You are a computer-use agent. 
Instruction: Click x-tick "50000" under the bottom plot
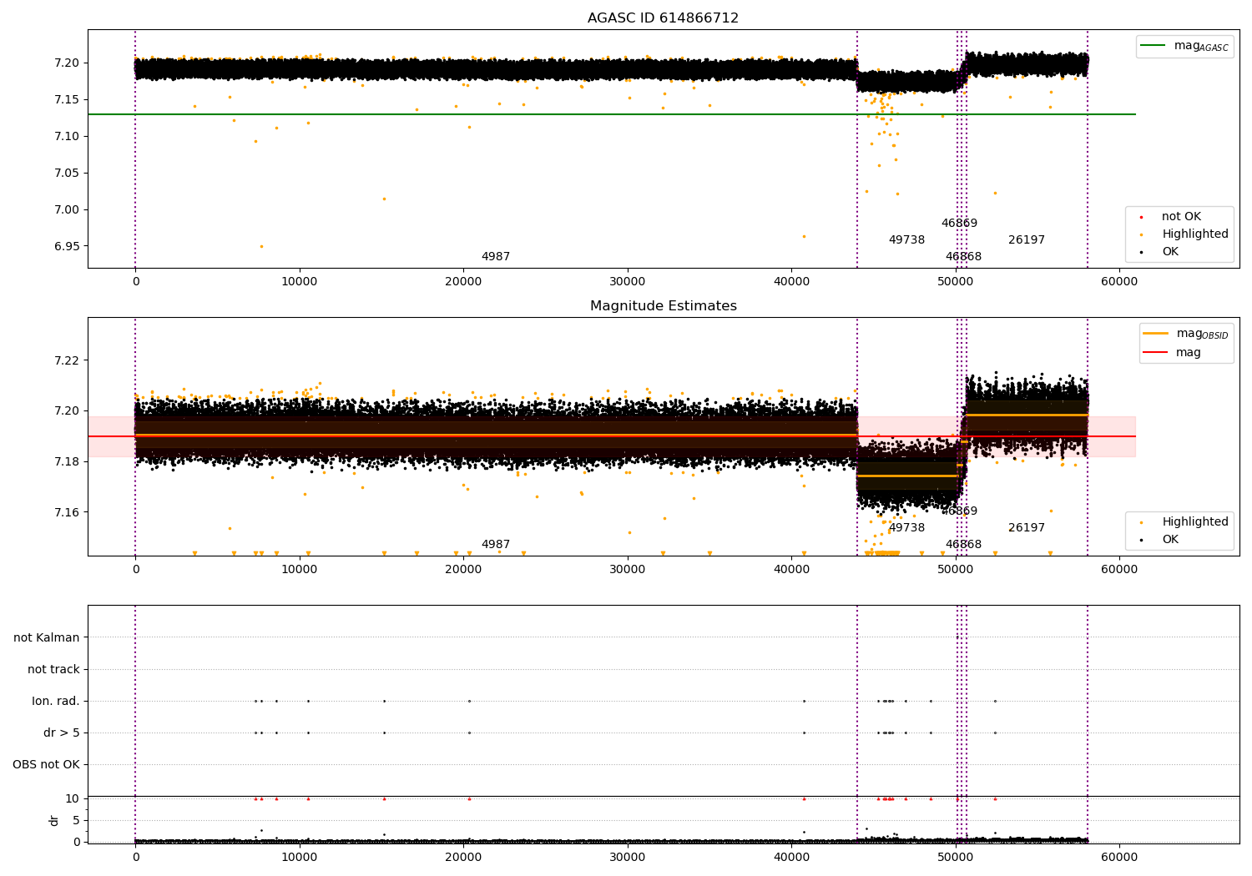[x=955, y=857]
